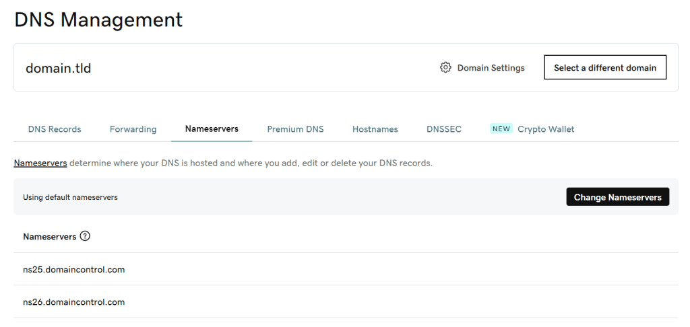Click the NEW badge beside Crypto Wallet

pos(501,129)
